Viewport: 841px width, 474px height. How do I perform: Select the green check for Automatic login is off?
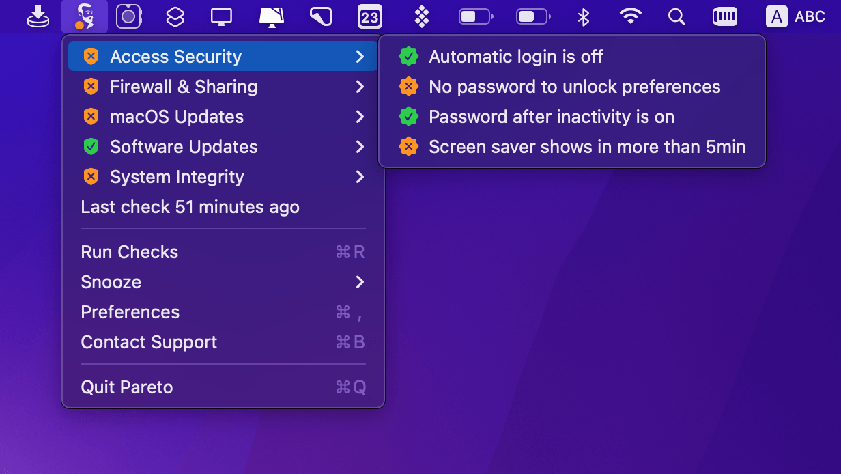point(408,57)
